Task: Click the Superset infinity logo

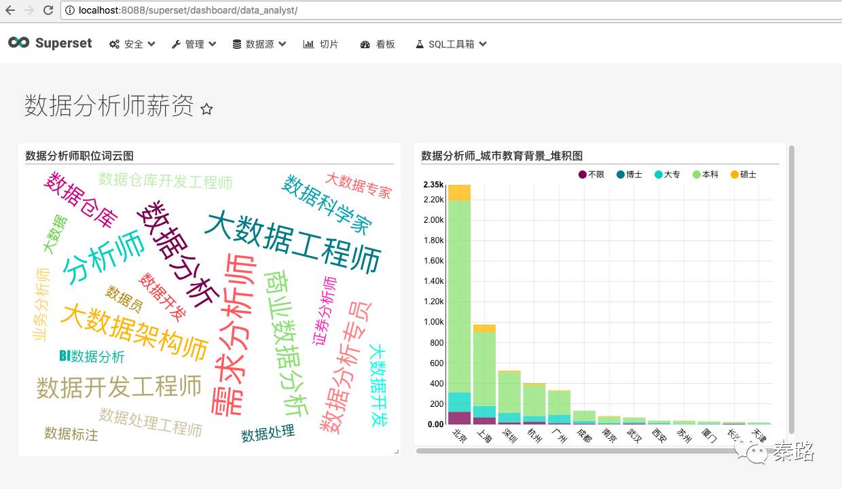Action: tap(18, 43)
